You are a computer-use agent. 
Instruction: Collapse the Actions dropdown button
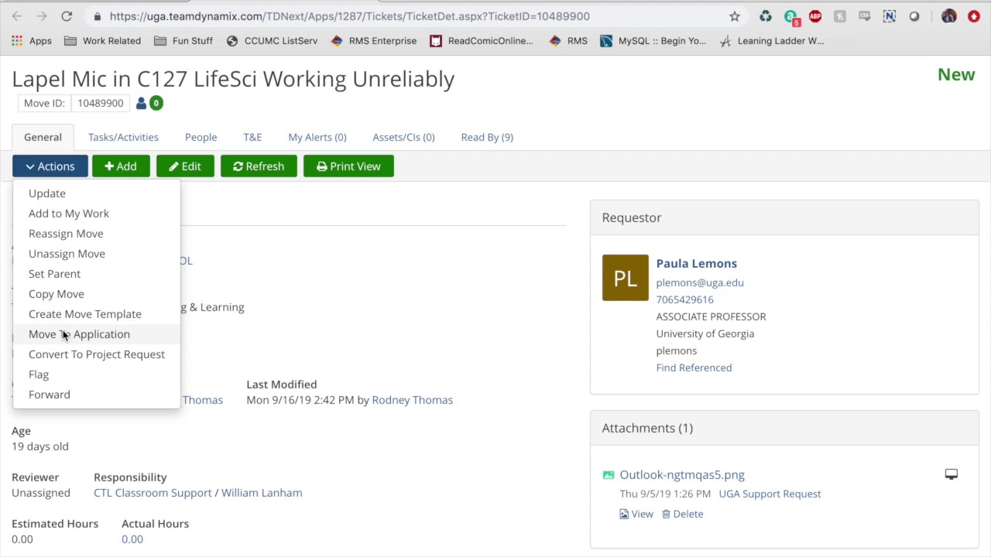(50, 166)
